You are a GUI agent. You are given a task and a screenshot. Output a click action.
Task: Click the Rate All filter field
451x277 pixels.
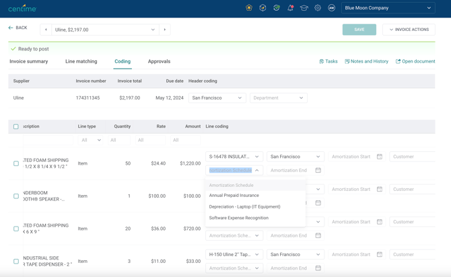pos(151,140)
